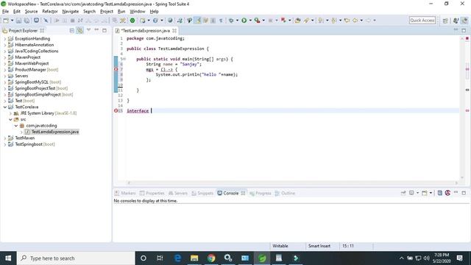
Task: Click the Last Edit Location arrow icon
Action: click(x=347, y=21)
